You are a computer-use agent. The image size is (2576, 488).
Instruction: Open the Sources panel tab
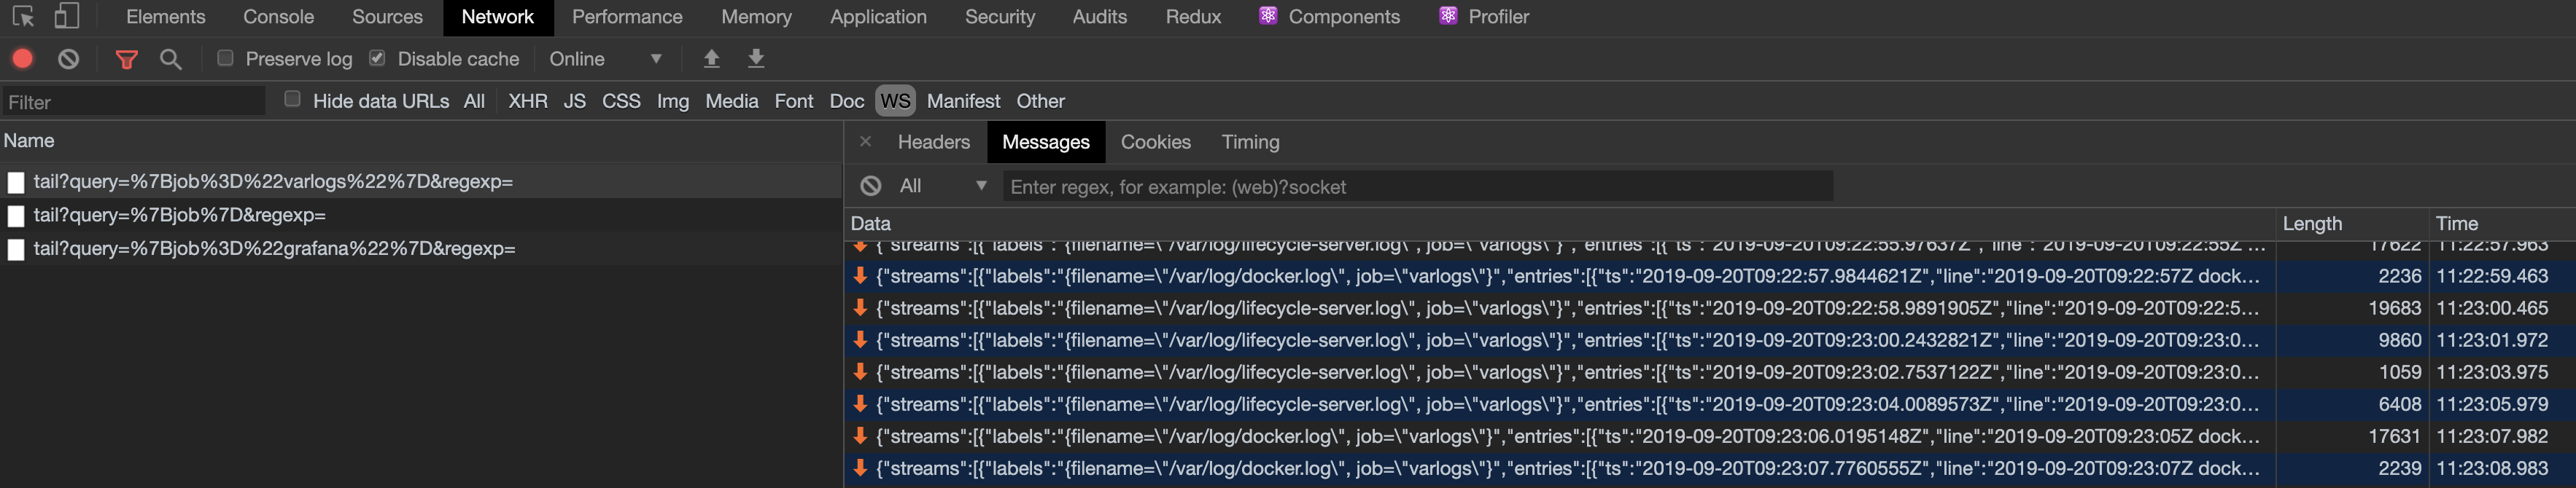[387, 17]
